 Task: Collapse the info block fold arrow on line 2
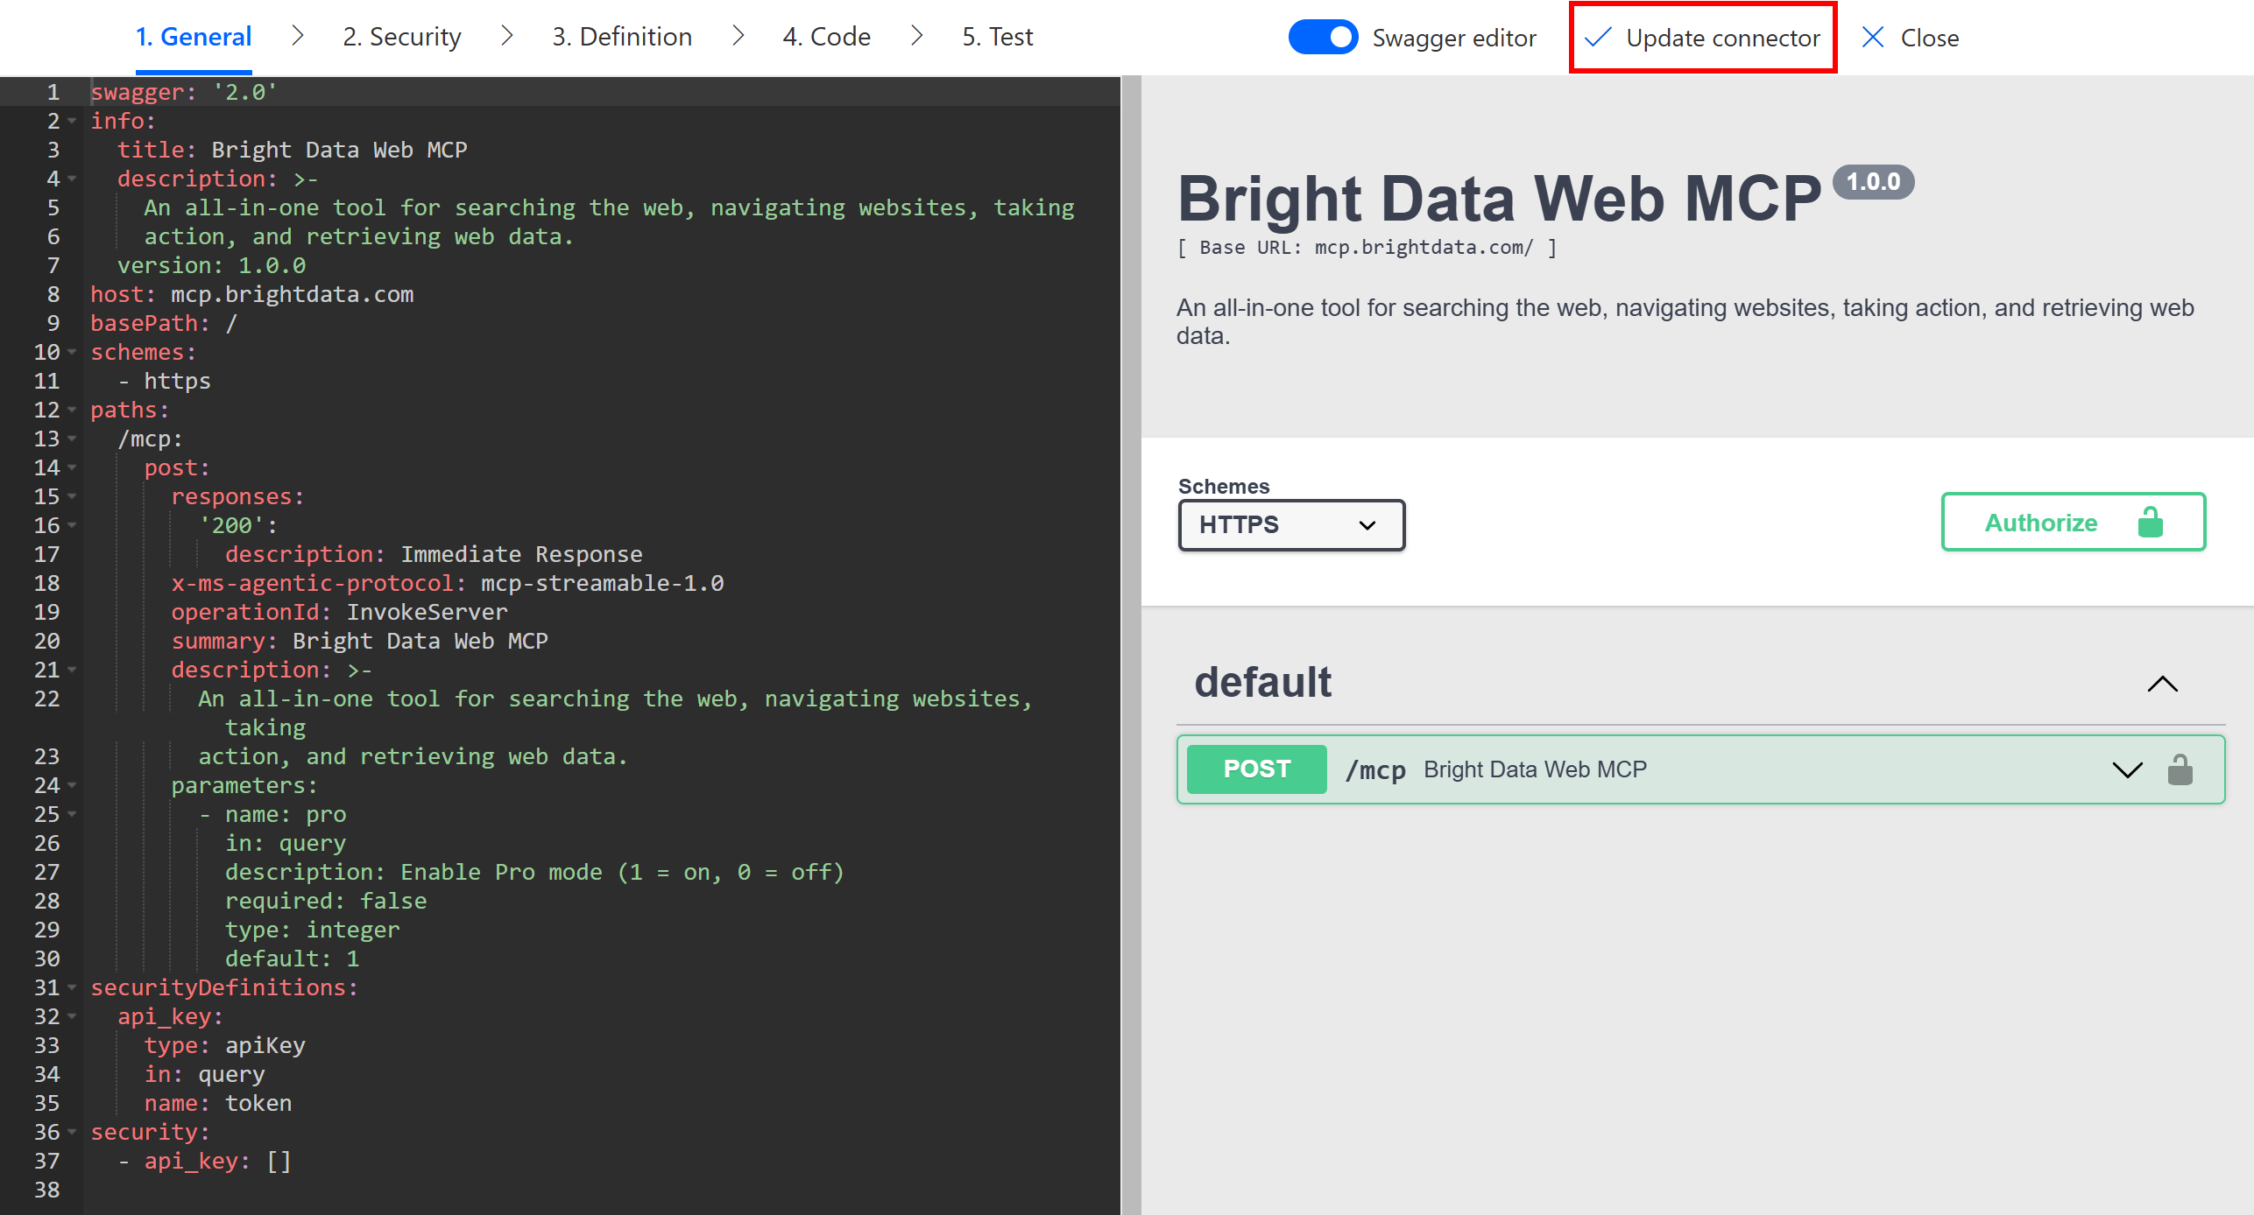pyautogui.click(x=73, y=121)
